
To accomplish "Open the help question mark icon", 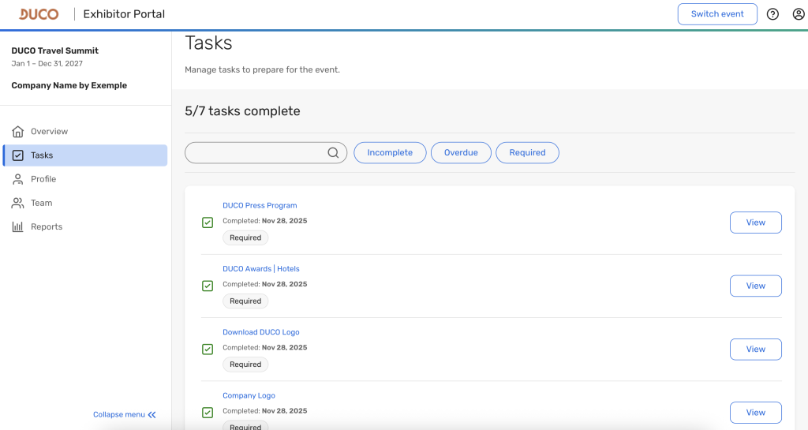I will tap(772, 14).
